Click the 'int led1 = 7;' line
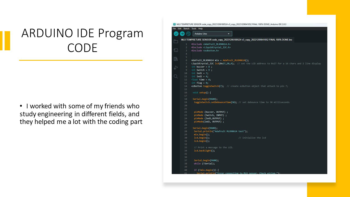The image size is (350, 197). (200, 73)
